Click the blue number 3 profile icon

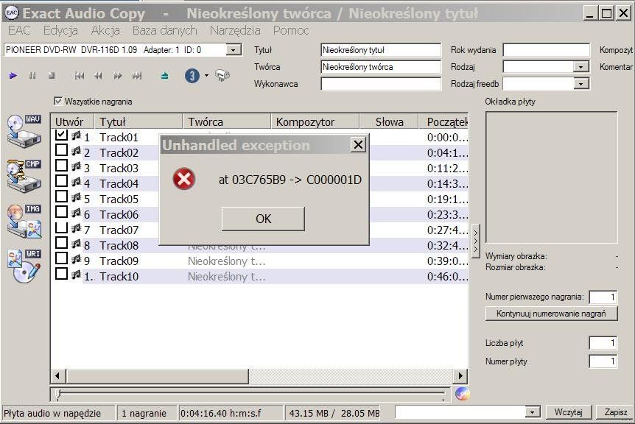point(192,76)
